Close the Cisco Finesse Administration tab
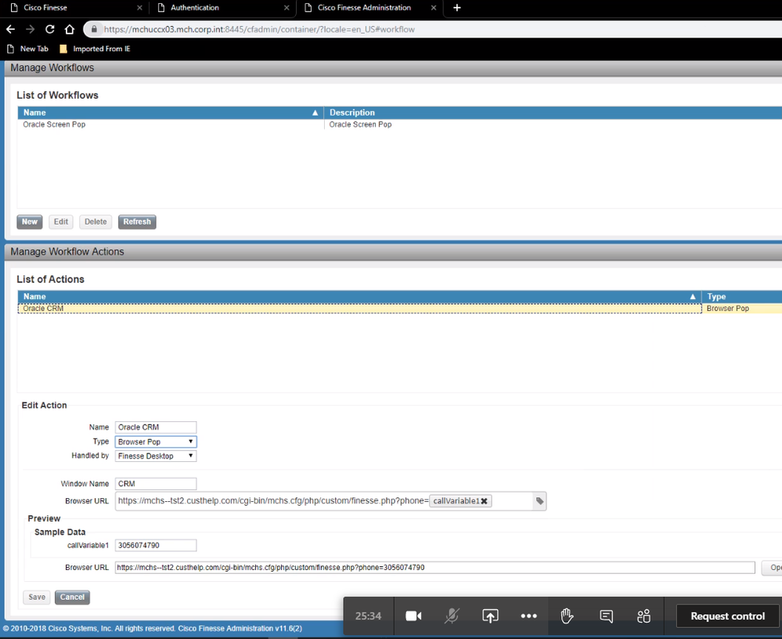Image resolution: width=782 pixels, height=639 pixels. [x=434, y=8]
